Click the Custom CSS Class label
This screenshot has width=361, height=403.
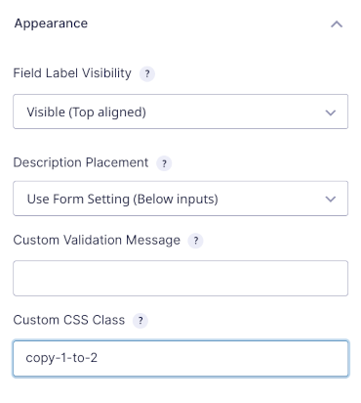point(69,320)
